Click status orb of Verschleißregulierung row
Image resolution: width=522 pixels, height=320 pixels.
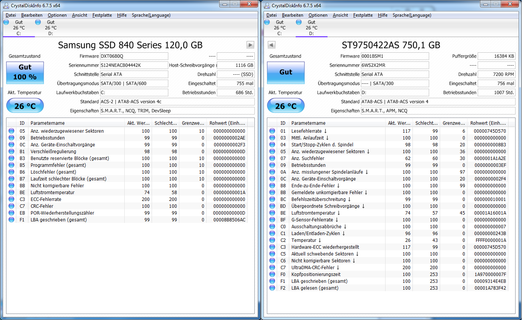pos(11,152)
